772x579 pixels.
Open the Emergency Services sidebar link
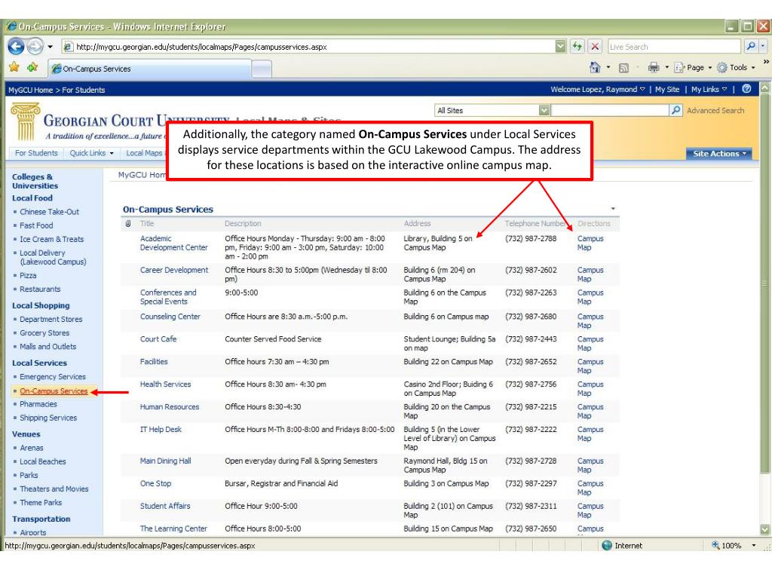coord(53,377)
